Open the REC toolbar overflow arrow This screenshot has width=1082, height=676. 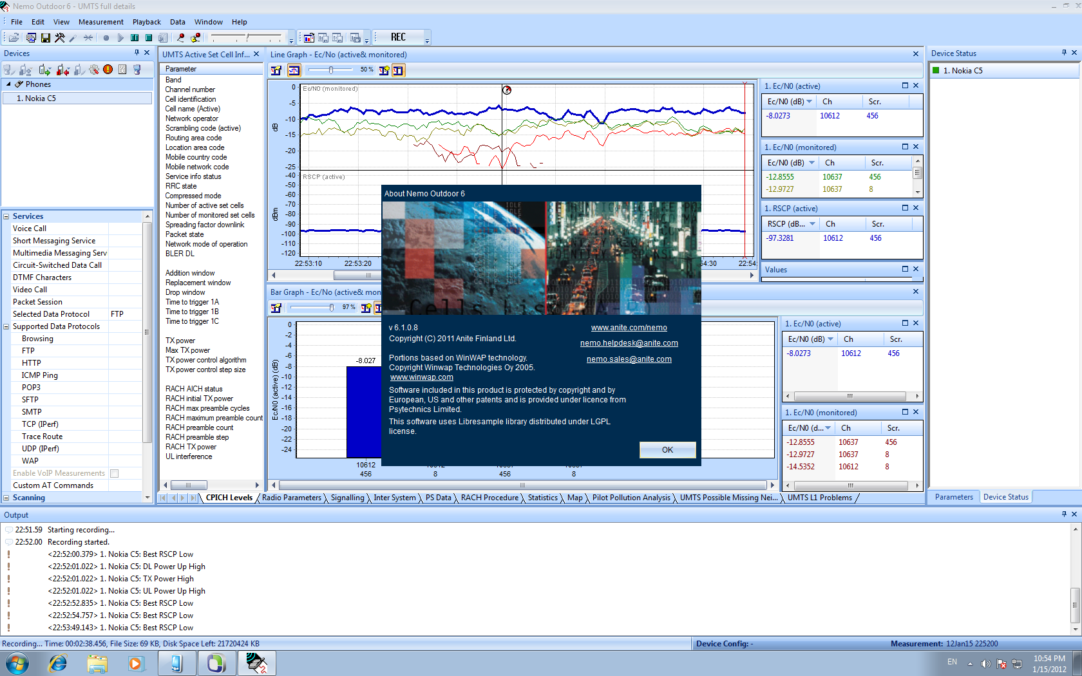pos(427,39)
